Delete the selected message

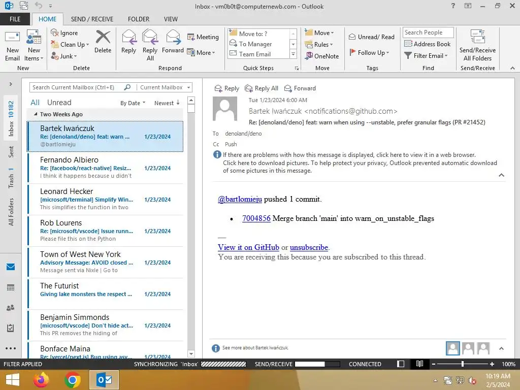(x=103, y=42)
